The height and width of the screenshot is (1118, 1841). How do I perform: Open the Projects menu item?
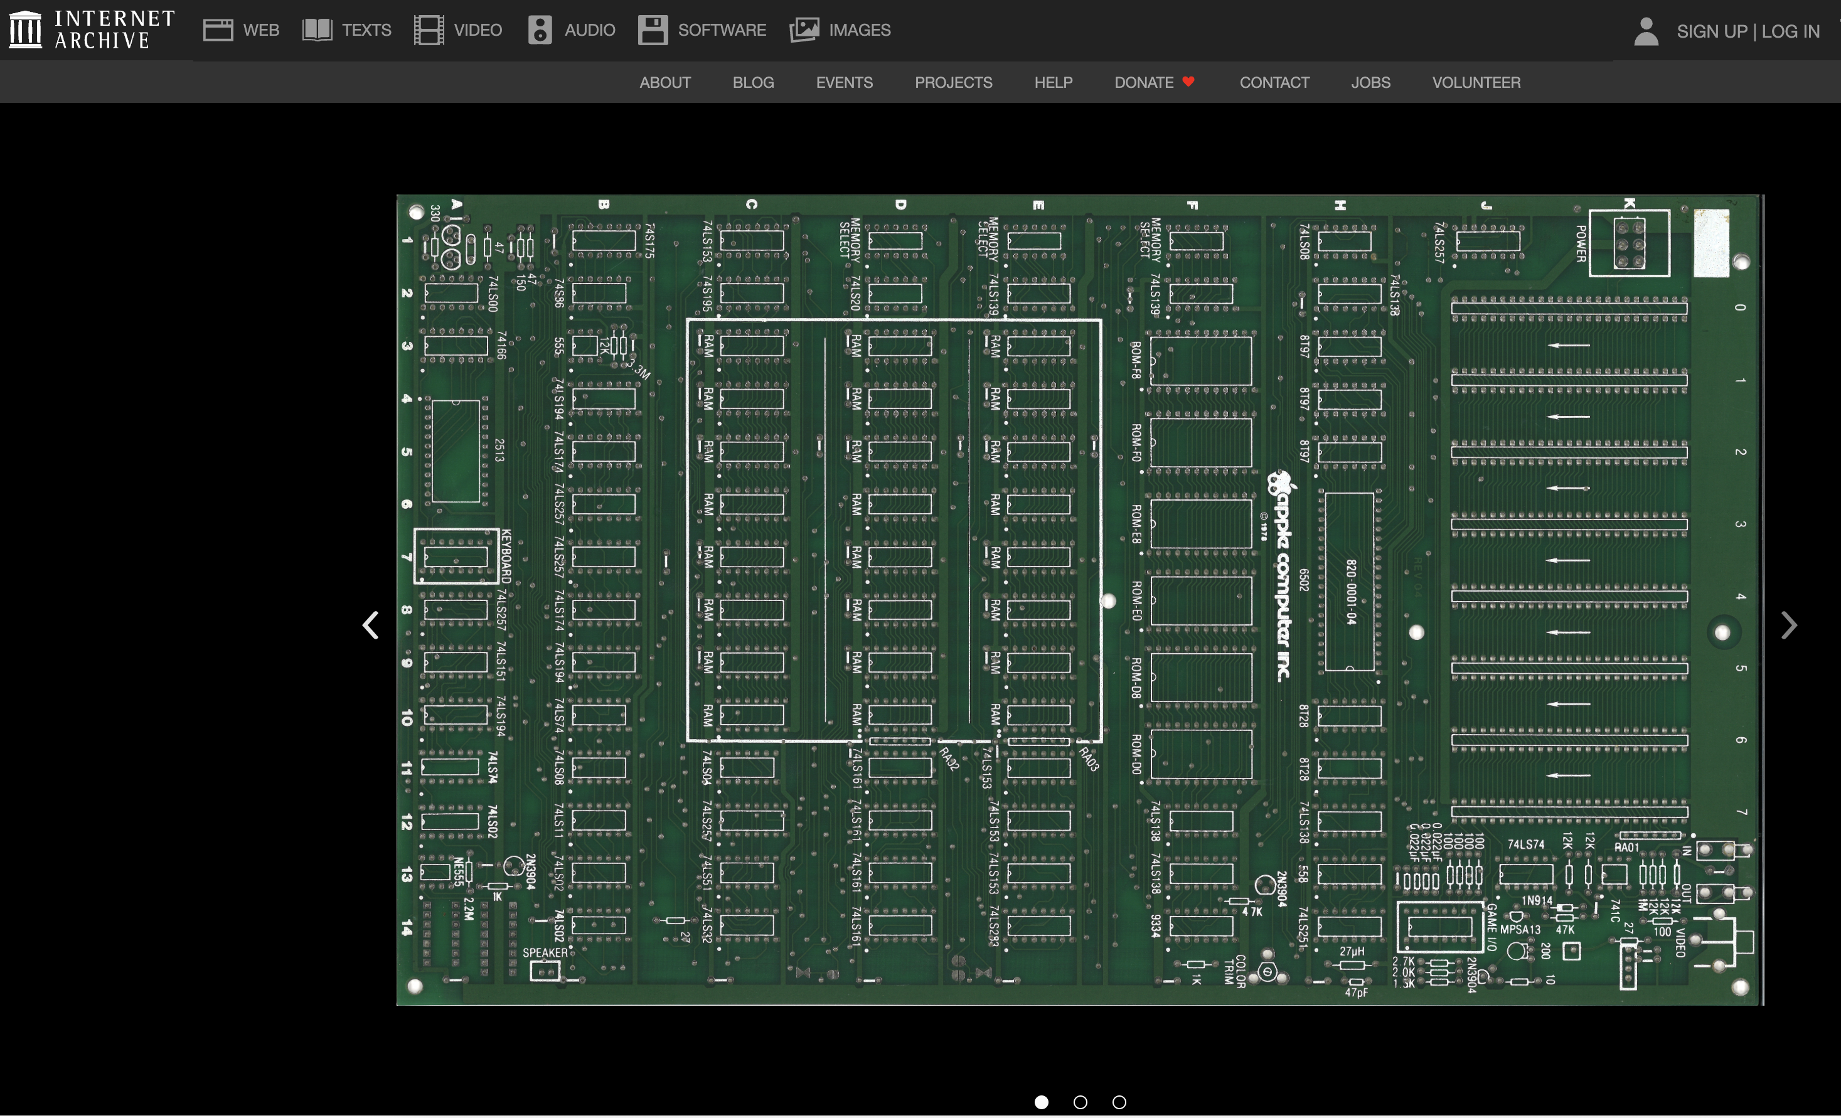(953, 82)
